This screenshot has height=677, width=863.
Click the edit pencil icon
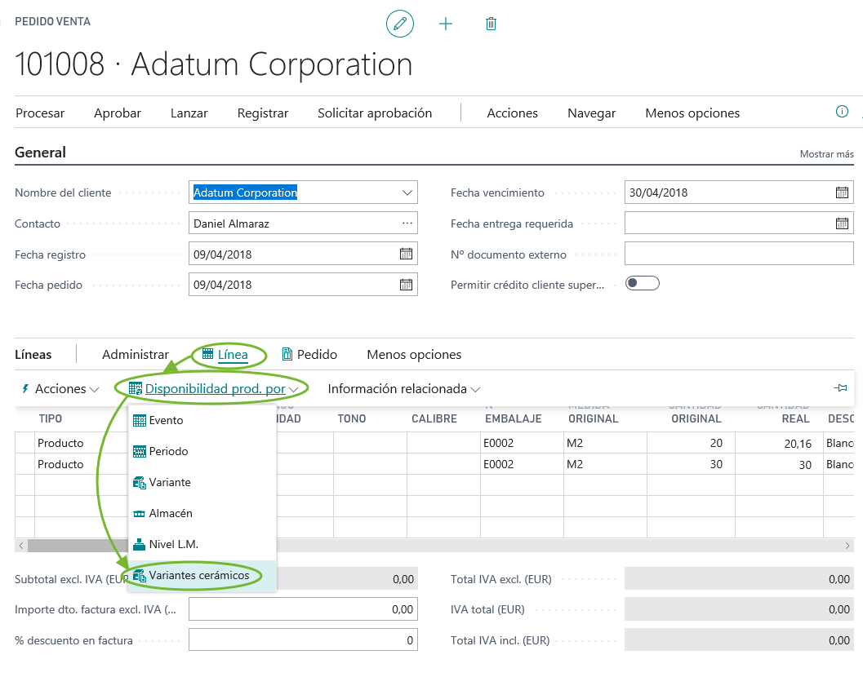400,24
